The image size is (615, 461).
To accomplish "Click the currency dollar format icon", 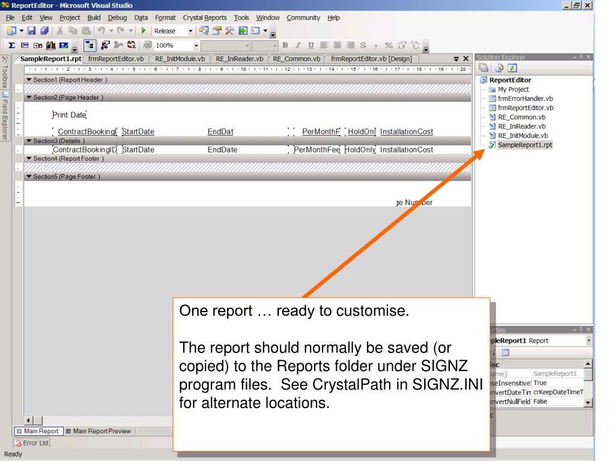I will point(363,46).
